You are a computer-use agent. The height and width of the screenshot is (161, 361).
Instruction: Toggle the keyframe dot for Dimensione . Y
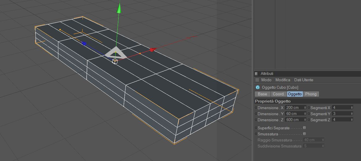click(x=256, y=114)
